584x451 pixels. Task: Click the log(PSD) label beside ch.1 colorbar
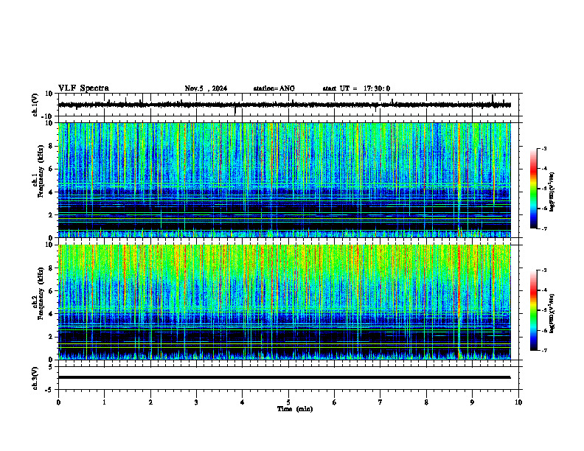point(552,192)
